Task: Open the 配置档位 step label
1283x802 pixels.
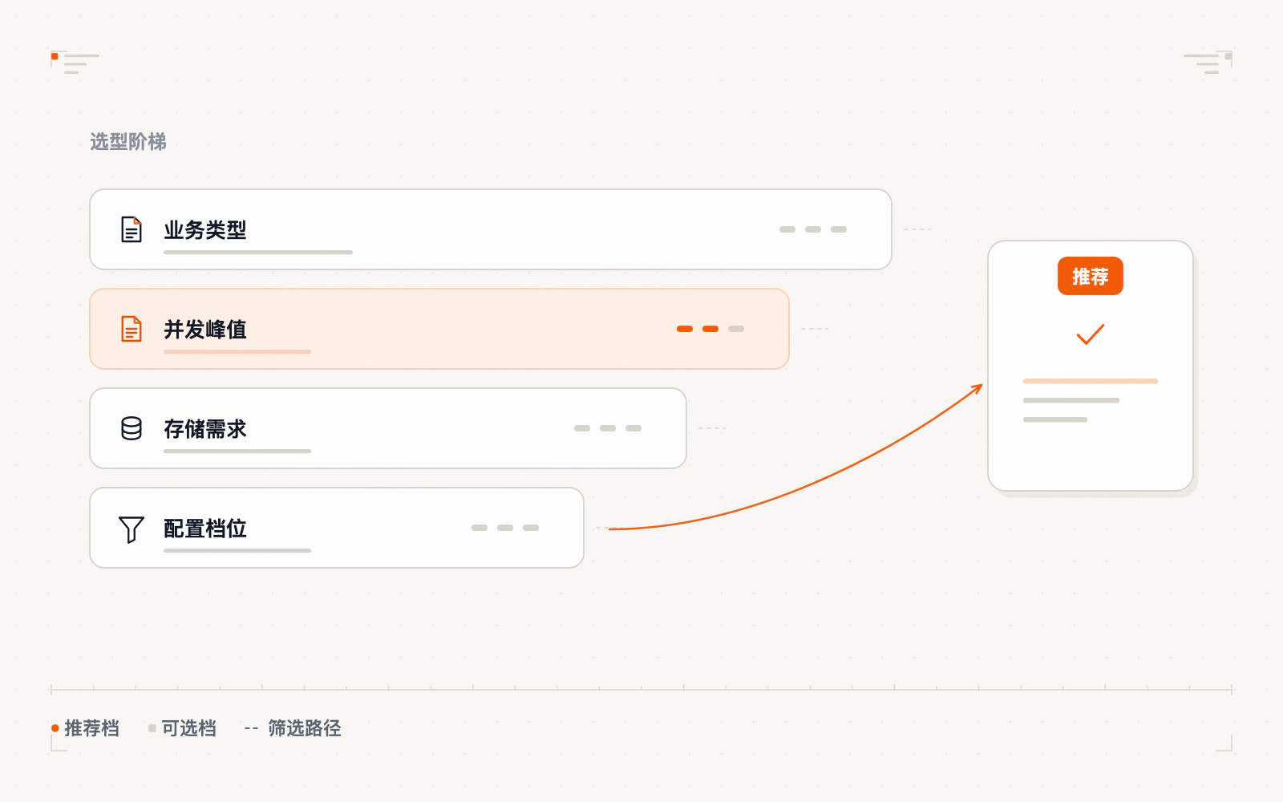Action: pos(205,529)
